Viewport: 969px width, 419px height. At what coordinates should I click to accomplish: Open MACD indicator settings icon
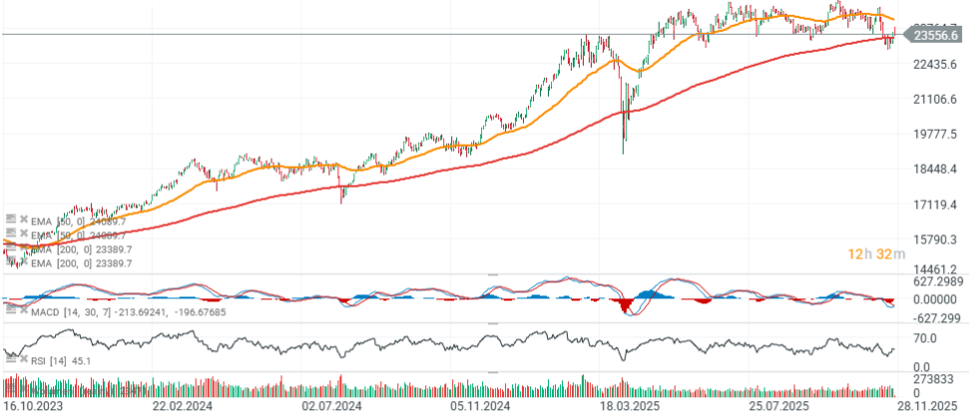click(x=9, y=311)
